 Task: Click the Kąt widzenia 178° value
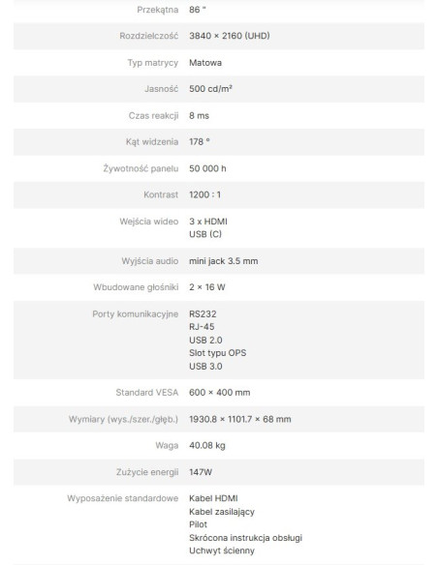(200, 142)
